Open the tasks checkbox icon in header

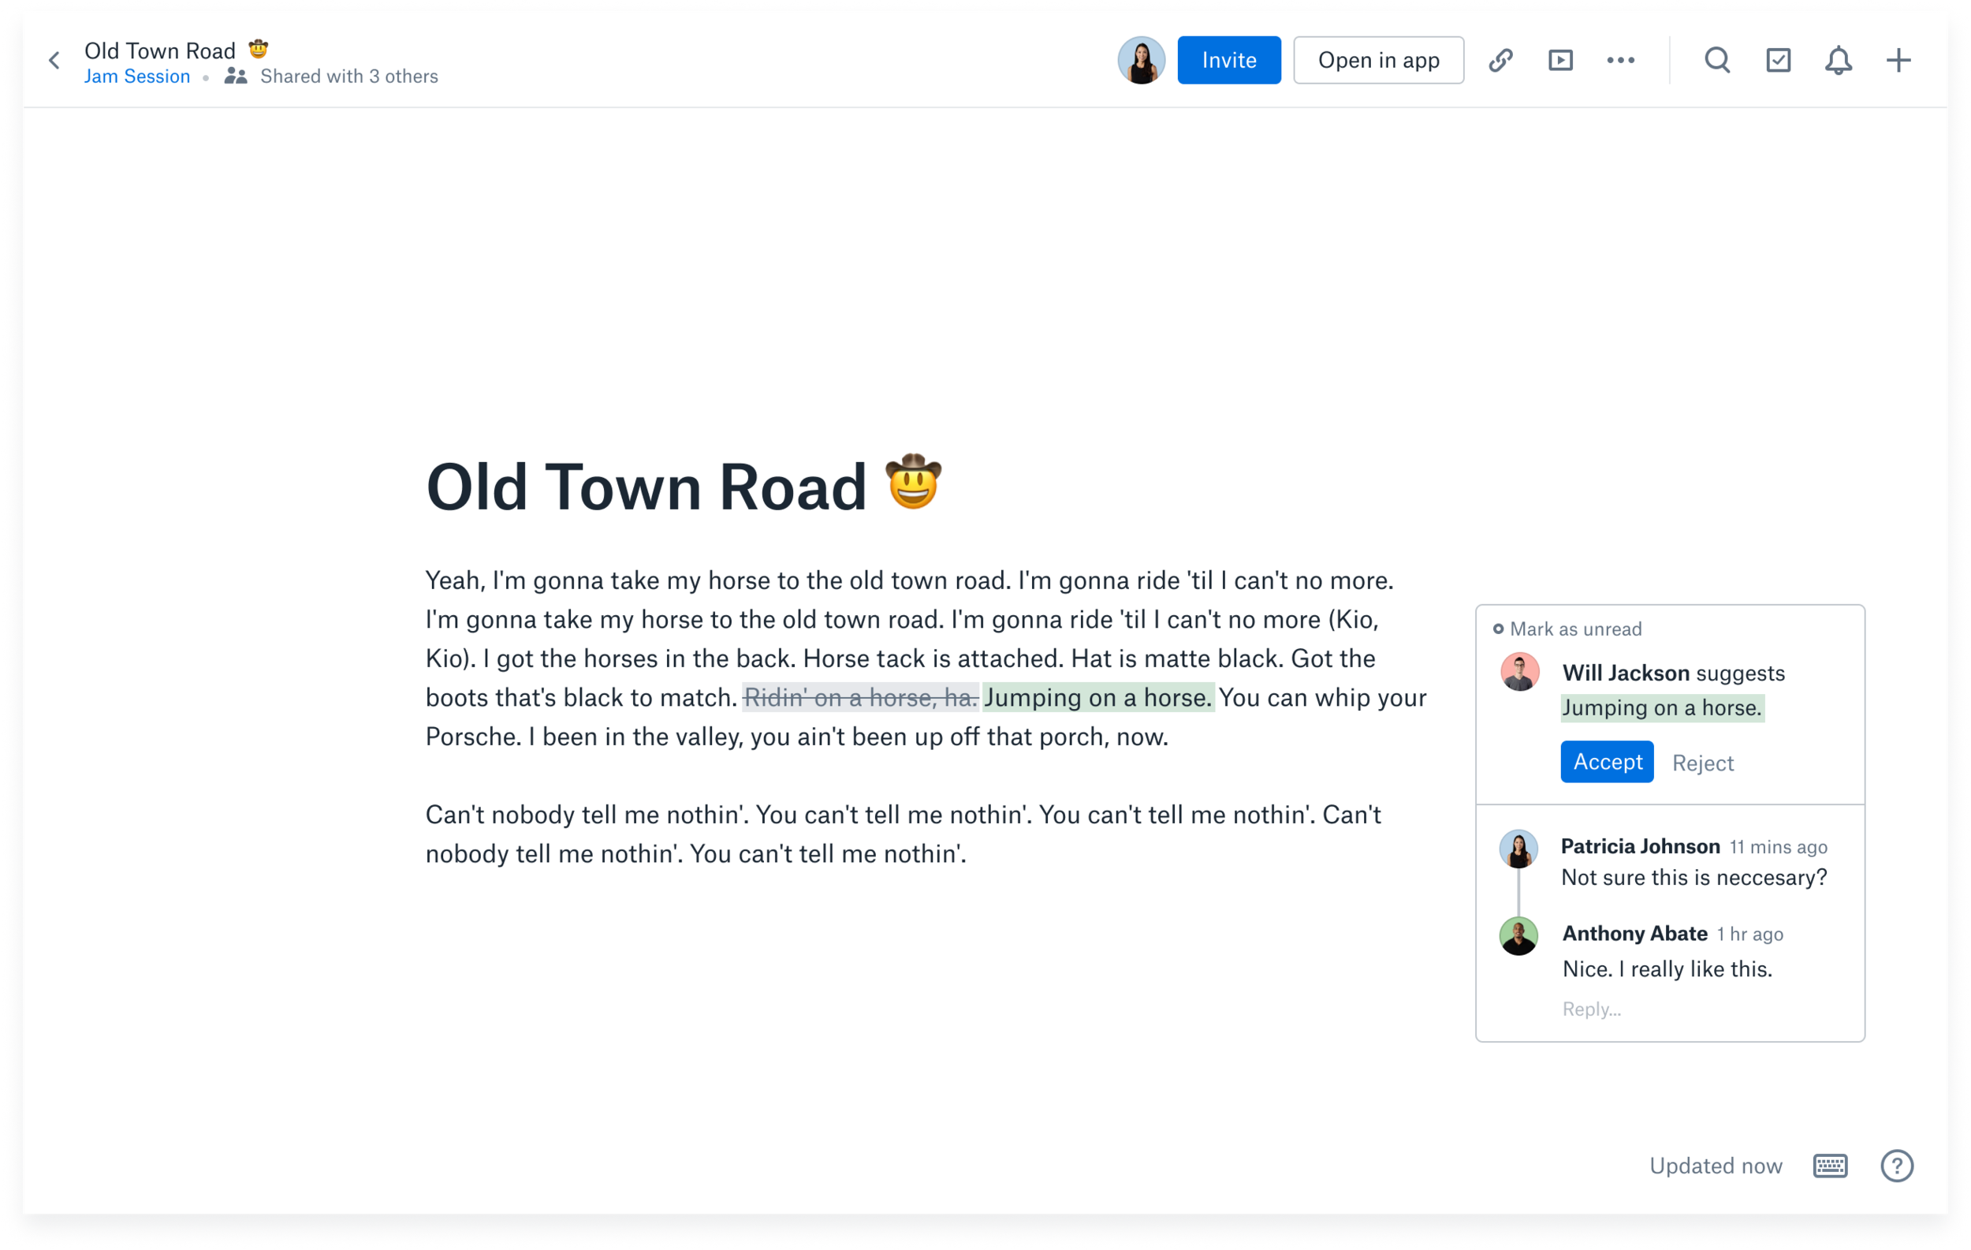coord(1778,61)
